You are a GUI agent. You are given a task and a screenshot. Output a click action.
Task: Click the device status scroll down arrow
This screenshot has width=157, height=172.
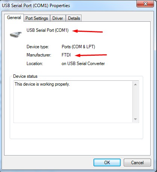tap(135, 119)
